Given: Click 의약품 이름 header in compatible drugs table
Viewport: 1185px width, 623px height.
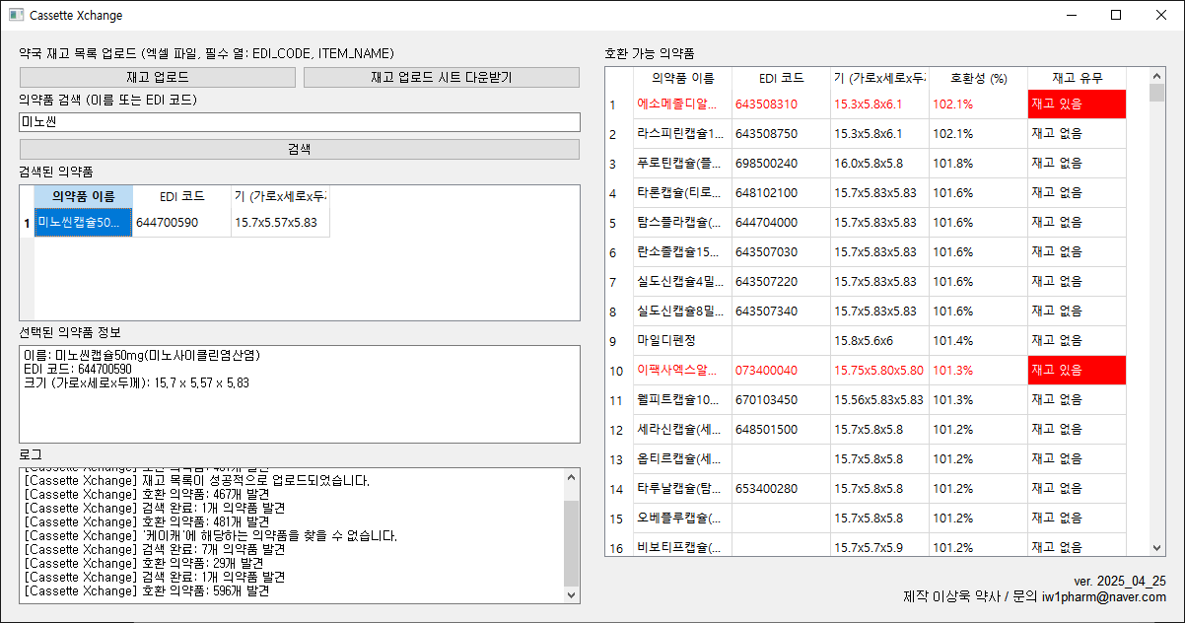Looking at the screenshot, I should (x=682, y=78).
